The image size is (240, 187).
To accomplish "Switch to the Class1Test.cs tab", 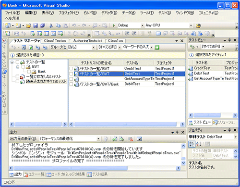I will [x=55, y=41].
